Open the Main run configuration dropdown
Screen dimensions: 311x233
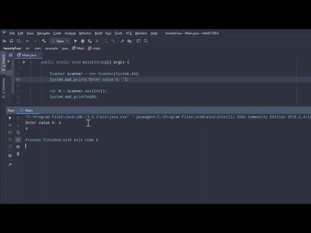click(x=60, y=41)
